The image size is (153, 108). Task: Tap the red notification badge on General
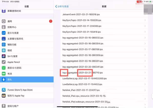point(51,21)
